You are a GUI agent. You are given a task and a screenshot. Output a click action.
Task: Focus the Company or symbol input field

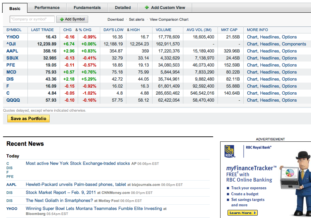point(32,19)
